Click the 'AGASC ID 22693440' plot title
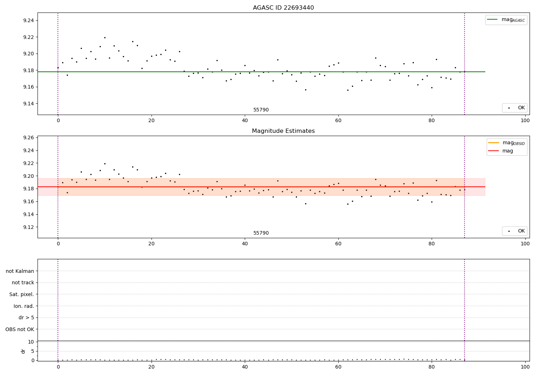The width and height of the screenshot is (536, 375). [283, 8]
